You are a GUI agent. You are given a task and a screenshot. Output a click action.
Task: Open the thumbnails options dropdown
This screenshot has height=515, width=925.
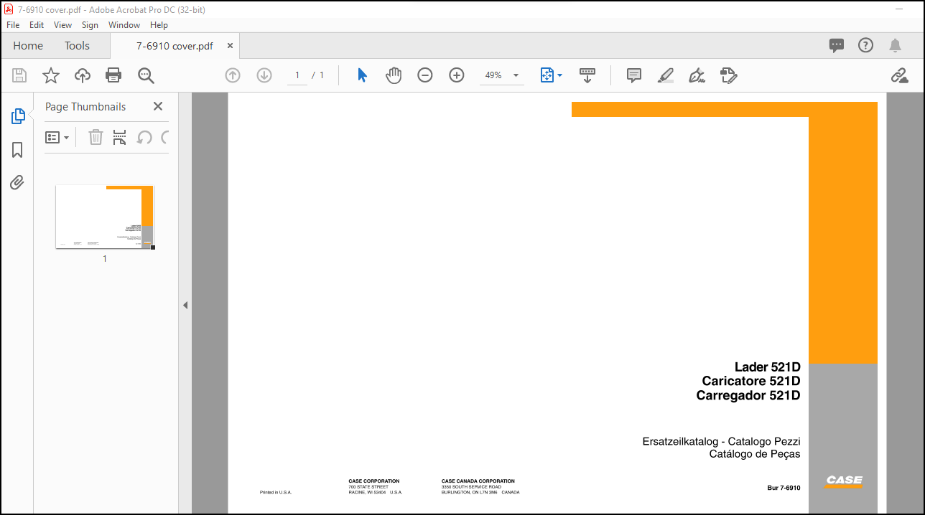(x=57, y=137)
